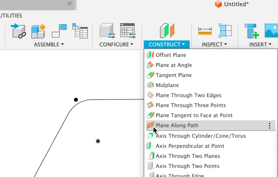This screenshot has height=177, width=278.
Task: Click the Insert image canvas icon
Action: tap(271, 31)
